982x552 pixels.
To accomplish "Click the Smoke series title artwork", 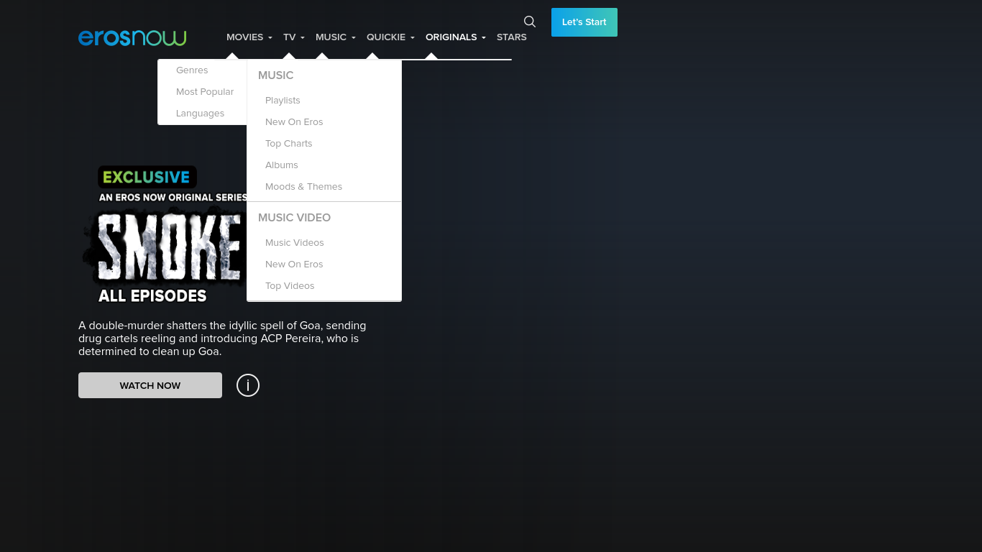I will [165, 244].
